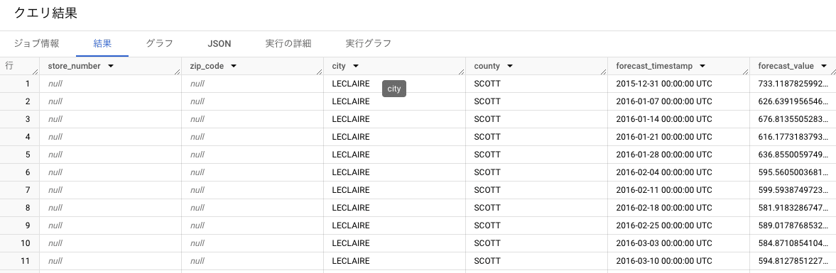This screenshot has height=273, width=836.
Task: Select the forecast value in row 11
Action: [793, 261]
